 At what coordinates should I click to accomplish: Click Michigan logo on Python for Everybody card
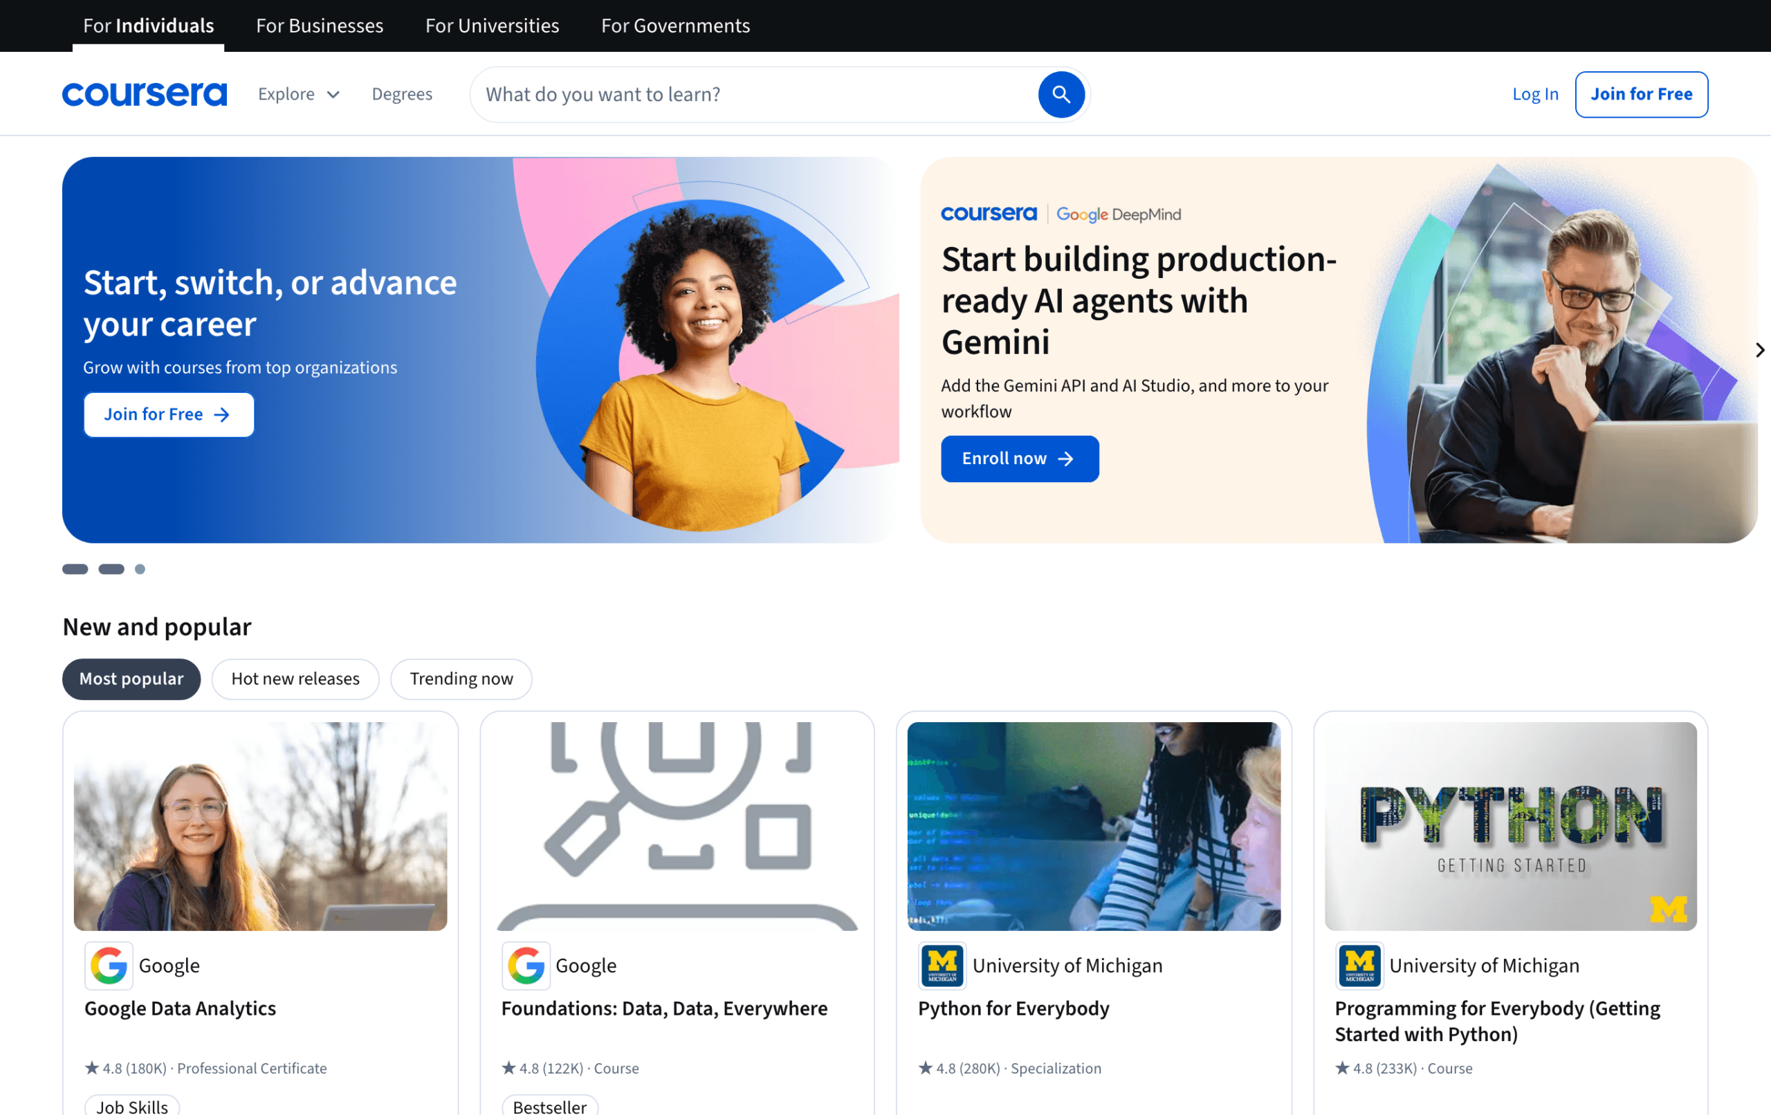pyautogui.click(x=942, y=965)
